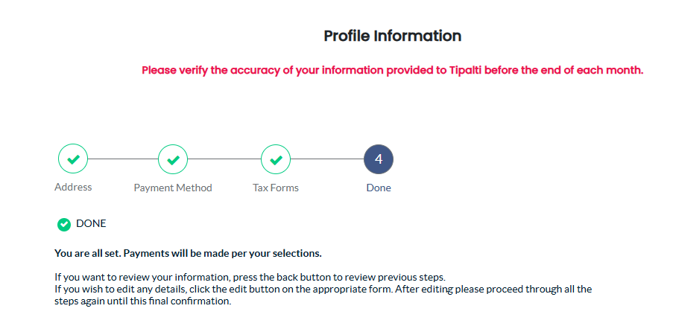Screen dimensions: 673x326
Task: Select the Payment Method step label
Action: (173, 188)
